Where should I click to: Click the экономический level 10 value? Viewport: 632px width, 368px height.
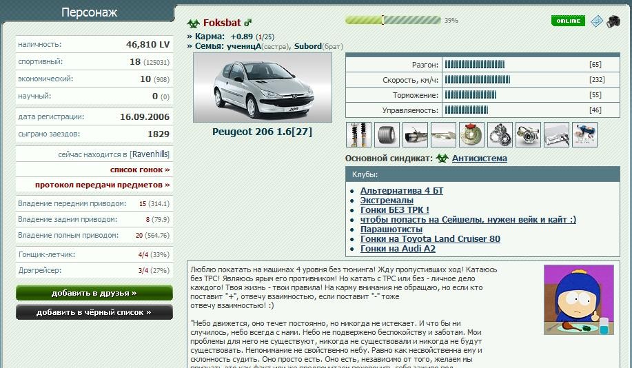tap(145, 79)
